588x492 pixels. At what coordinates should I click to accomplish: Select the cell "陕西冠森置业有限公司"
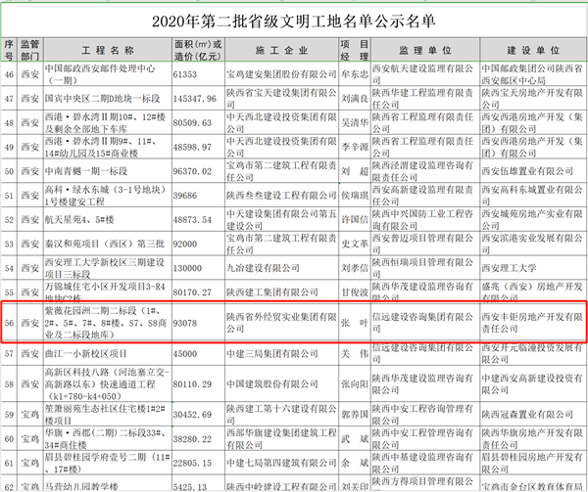533,415
